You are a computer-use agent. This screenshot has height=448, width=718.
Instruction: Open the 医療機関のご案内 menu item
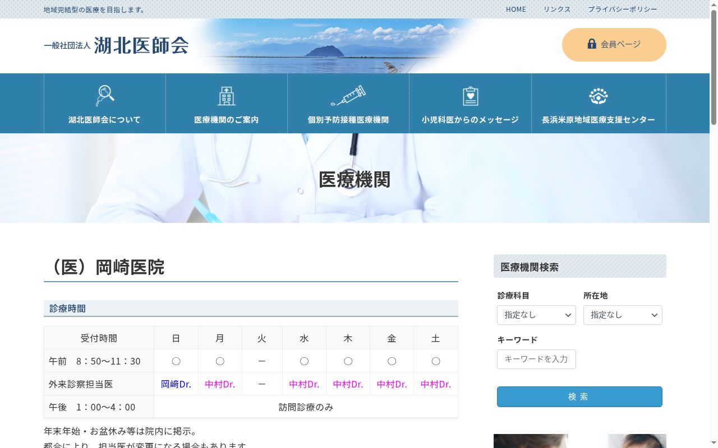tap(227, 103)
